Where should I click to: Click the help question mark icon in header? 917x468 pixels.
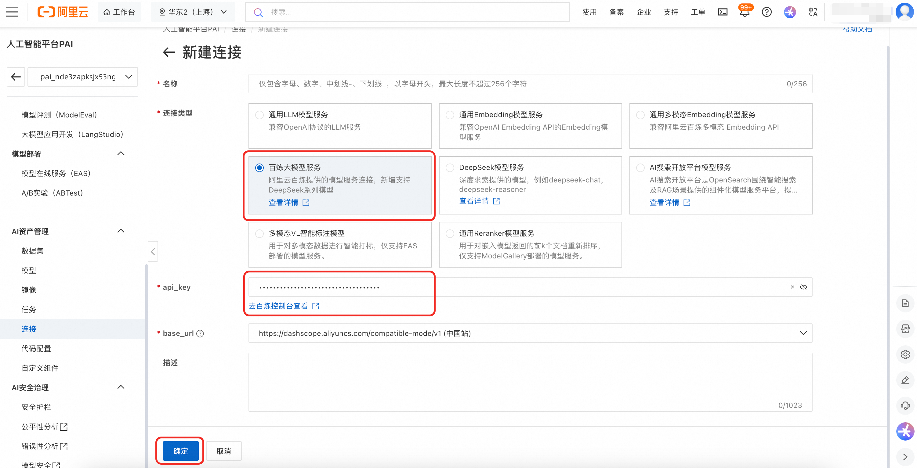tap(767, 12)
